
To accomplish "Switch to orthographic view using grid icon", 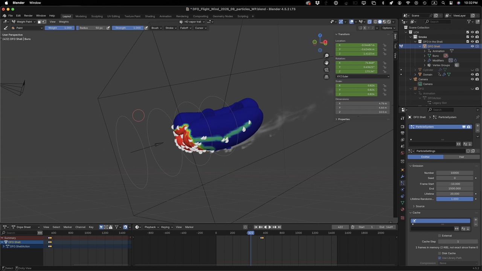I will pos(326,77).
